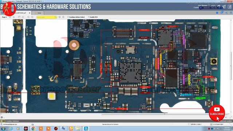Click the Page 1 label in toolbar
Image resolution: width=233 pixels, height=131 pixels.
[x=4, y=17]
